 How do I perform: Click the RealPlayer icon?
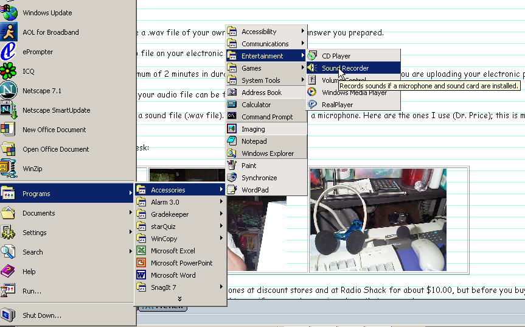(x=312, y=105)
